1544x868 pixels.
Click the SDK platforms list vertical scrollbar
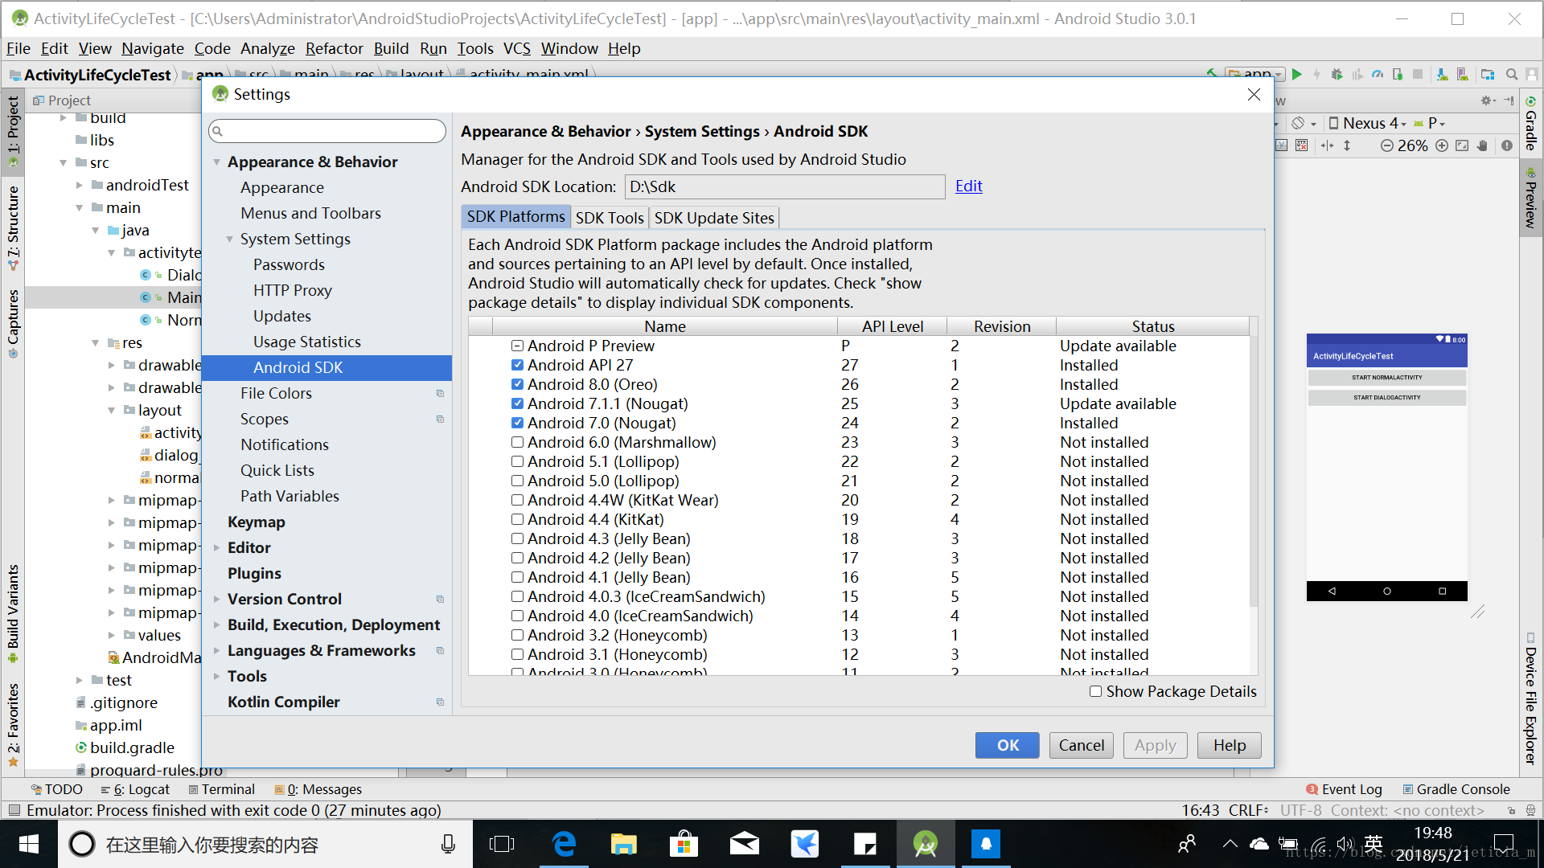[x=1254, y=470]
